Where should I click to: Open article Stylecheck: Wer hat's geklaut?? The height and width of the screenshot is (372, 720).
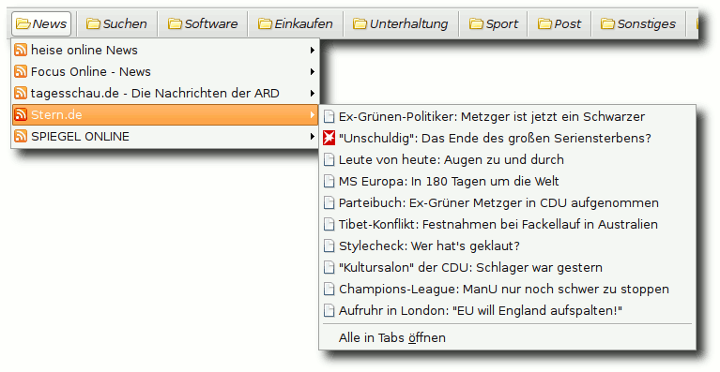click(x=508, y=246)
